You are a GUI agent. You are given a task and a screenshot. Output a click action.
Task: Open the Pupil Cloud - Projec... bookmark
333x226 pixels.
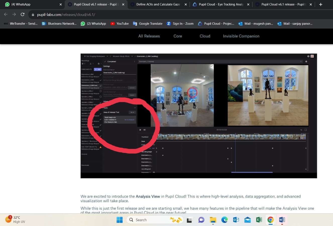point(216,24)
